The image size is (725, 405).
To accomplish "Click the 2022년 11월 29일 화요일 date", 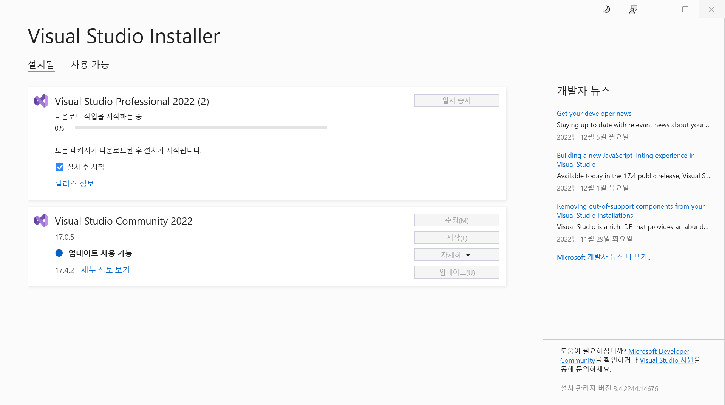I will [x=594, y=239].
